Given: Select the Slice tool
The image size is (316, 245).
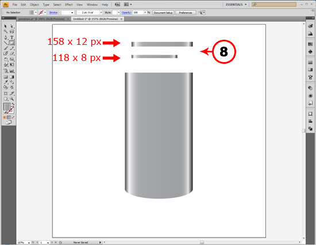Looking at the screenshot, I should (12, 93).
